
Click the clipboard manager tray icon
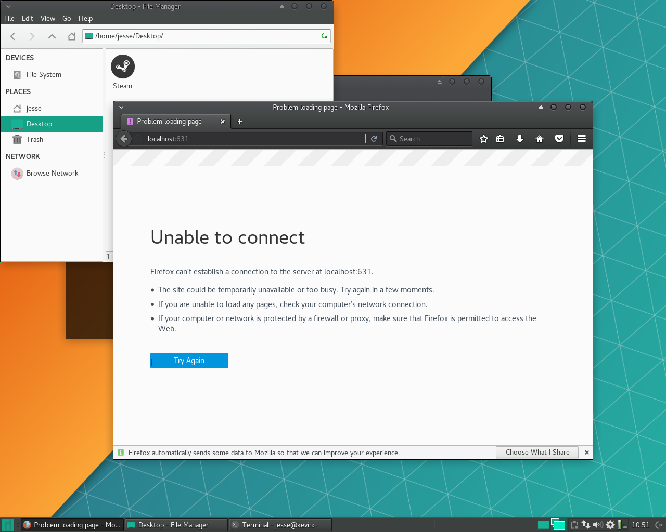coord(574,525)
